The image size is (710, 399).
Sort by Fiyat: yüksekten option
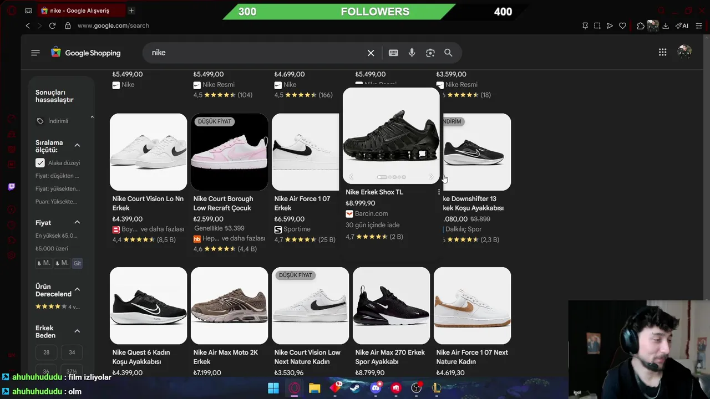tap(57, 188)
